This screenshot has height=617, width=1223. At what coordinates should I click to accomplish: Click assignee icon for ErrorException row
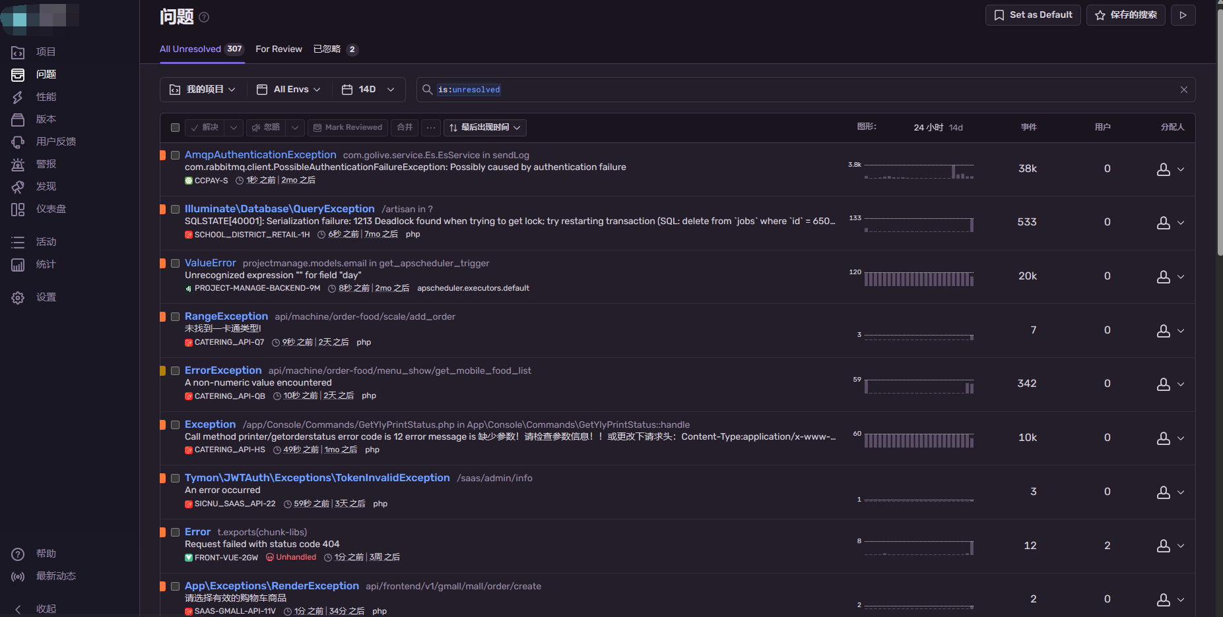point(1164,384)
